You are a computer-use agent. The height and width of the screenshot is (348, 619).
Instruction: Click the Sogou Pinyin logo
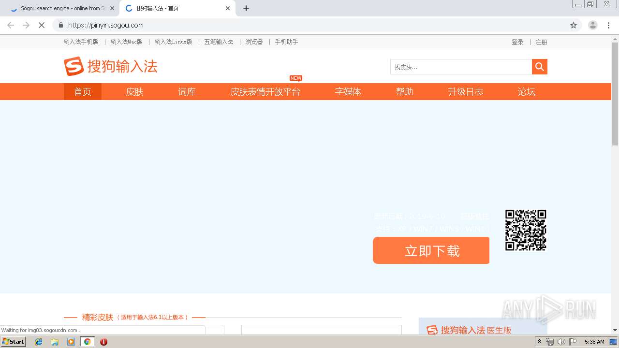click(x=111, y=66)
